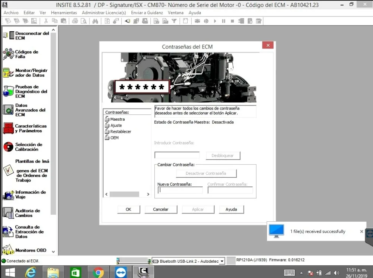Open Monitor/Registrador de Datos
373x278 pixels.
[25, 73]
